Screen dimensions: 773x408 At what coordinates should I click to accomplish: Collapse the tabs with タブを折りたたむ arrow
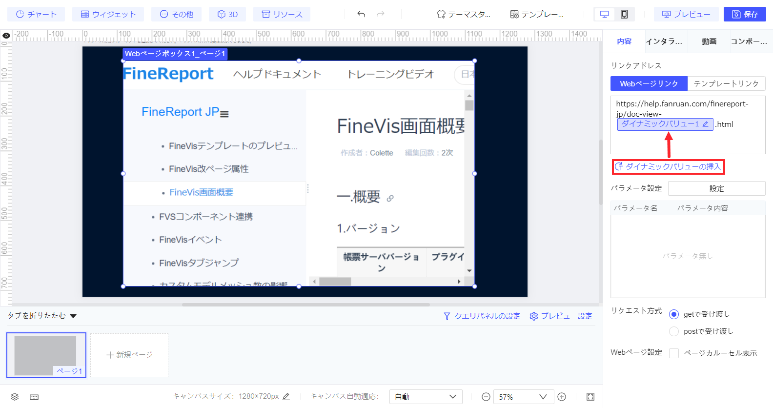pyautogui.click(x=73, y=316)
